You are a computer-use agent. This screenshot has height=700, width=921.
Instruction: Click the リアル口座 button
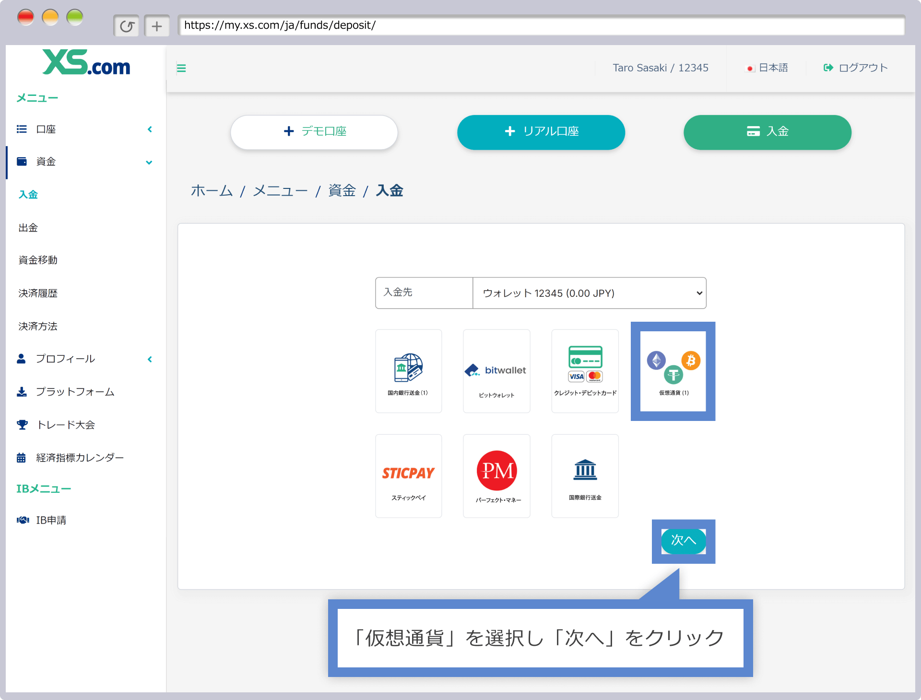click(541, 132)
